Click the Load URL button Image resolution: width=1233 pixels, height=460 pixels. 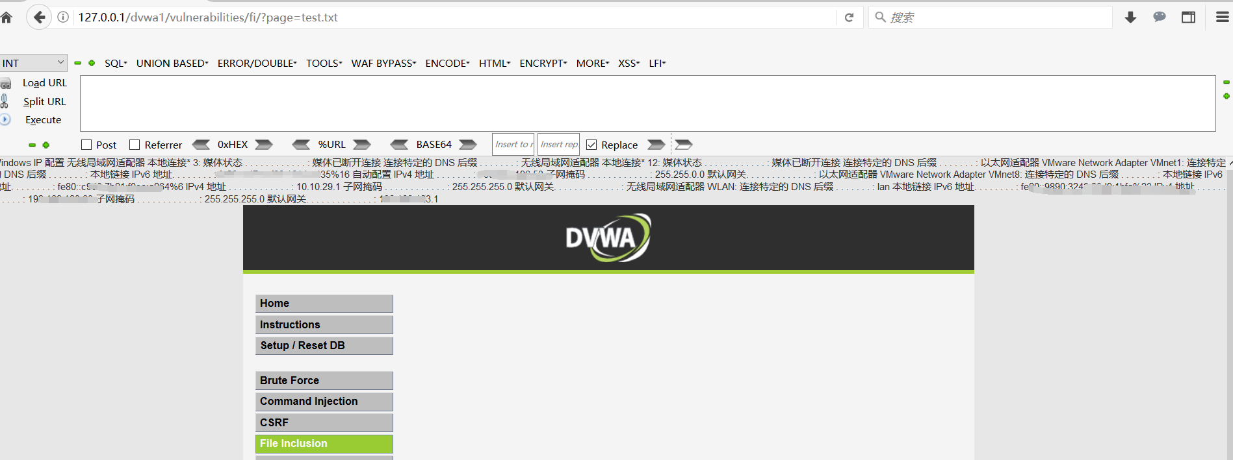45,83
